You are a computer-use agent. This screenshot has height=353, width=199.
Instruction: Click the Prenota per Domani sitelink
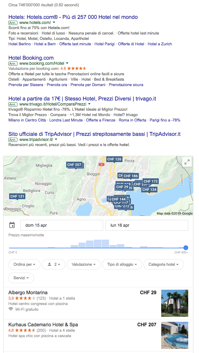pos(88,85)
